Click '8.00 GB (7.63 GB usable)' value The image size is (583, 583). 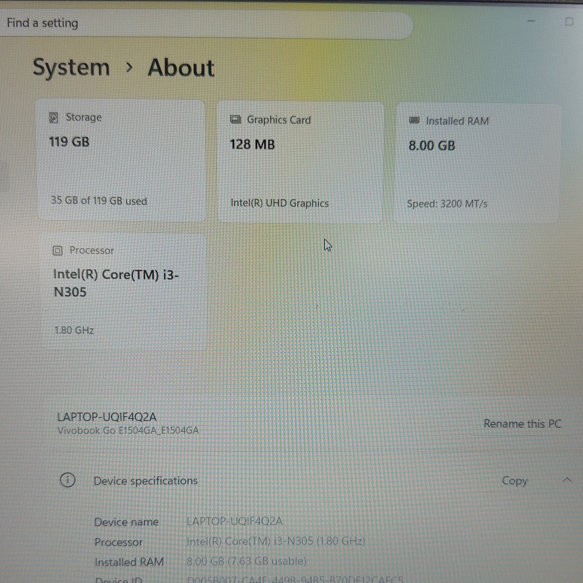click(246, 561)
